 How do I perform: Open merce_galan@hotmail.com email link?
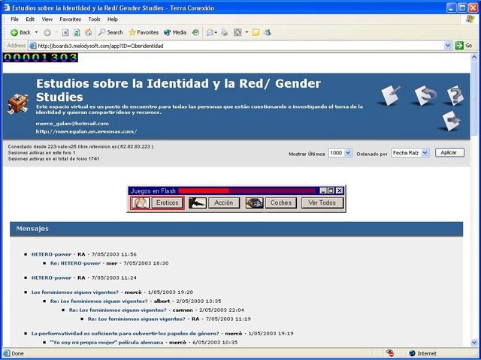(x=72, y=124)
